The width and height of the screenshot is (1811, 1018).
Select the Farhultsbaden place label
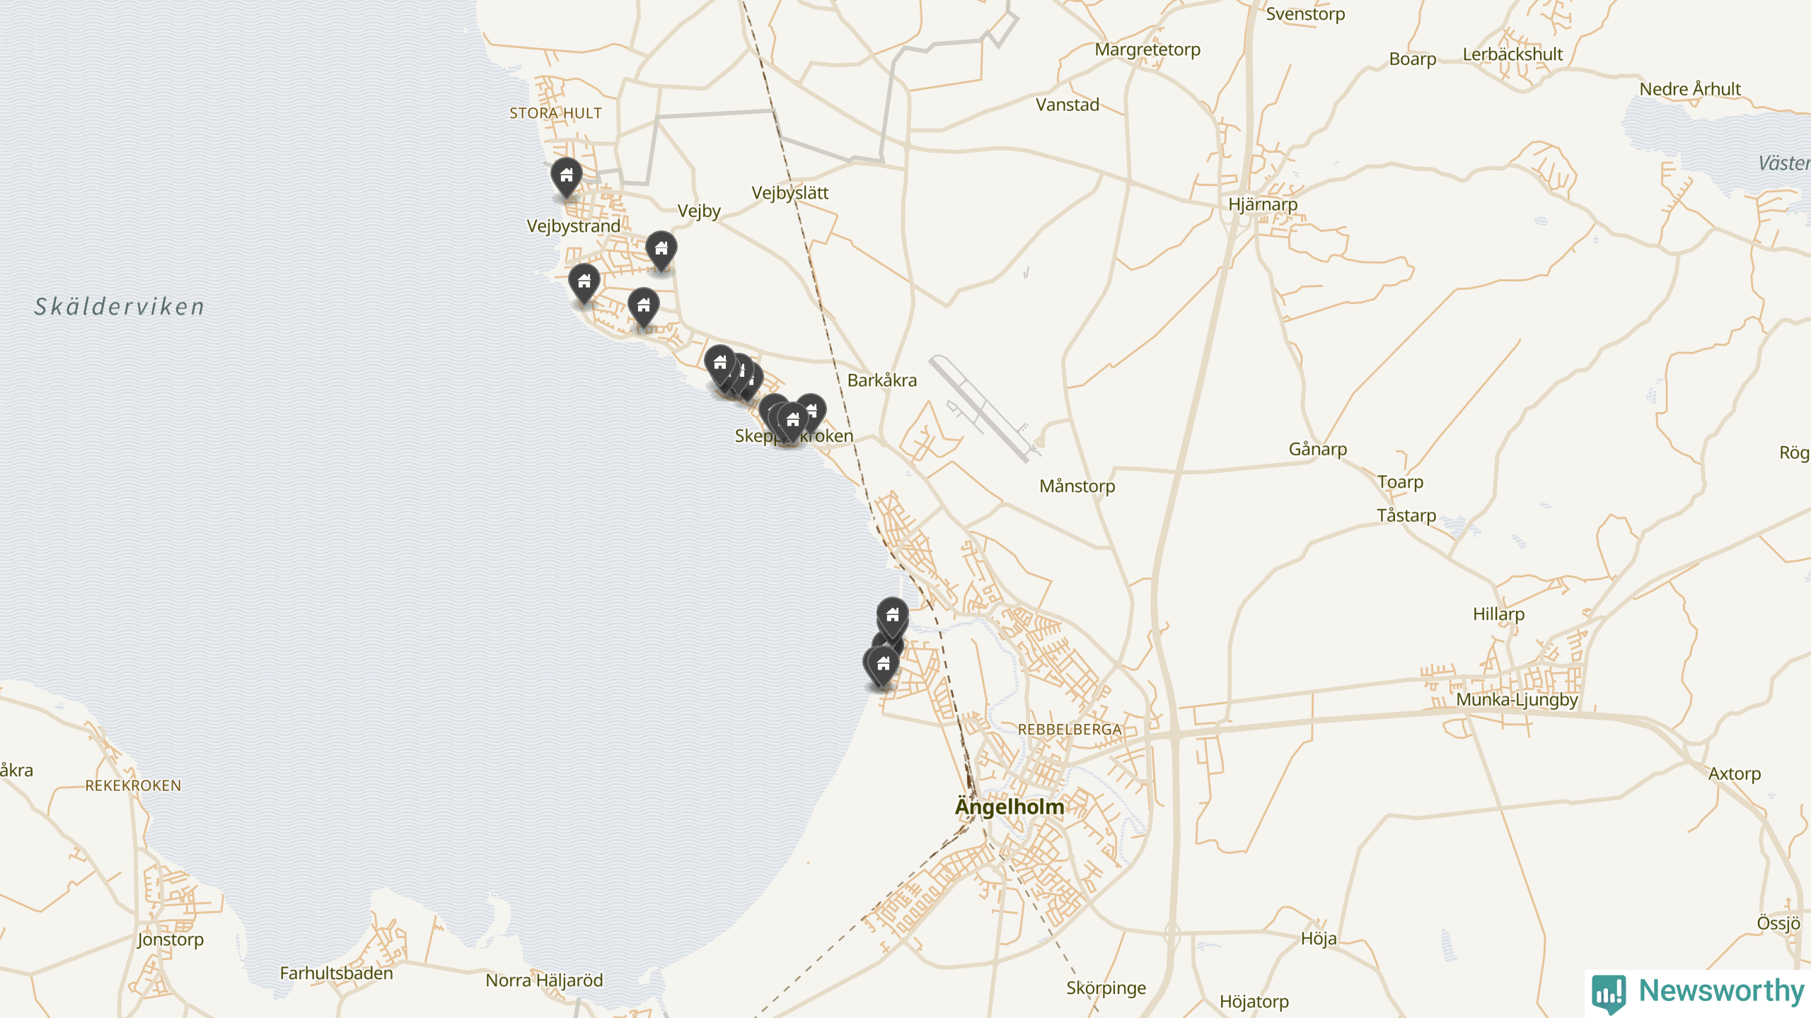pos(336,973)
